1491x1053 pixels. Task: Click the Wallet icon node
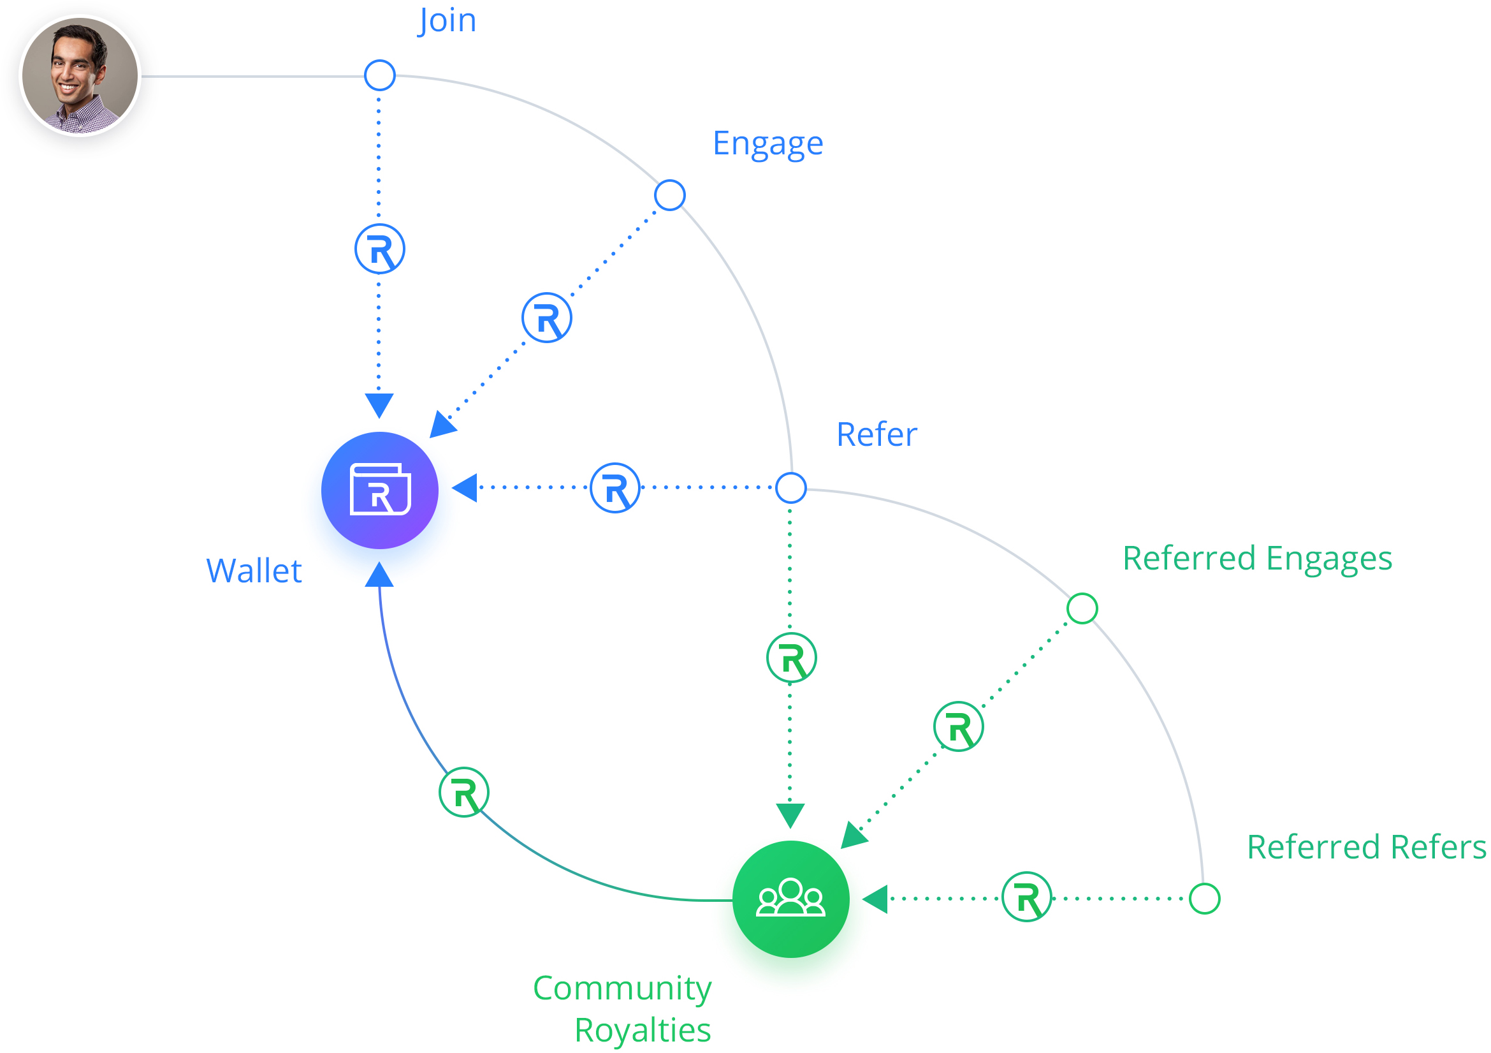point(365,478)
